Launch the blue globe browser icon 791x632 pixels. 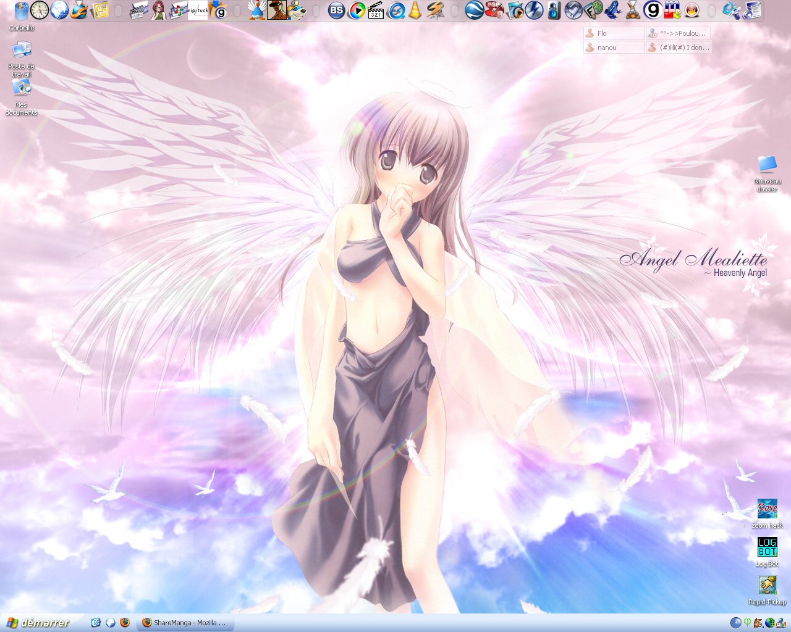(x=59, y=10)
